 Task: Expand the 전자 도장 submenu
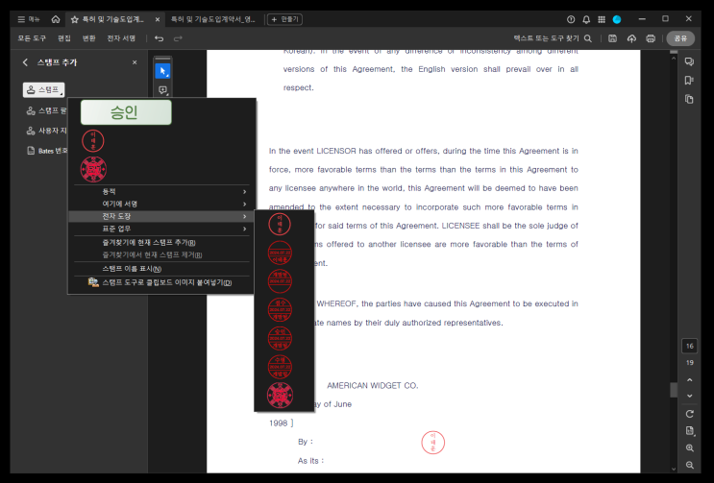pos(161,216)
